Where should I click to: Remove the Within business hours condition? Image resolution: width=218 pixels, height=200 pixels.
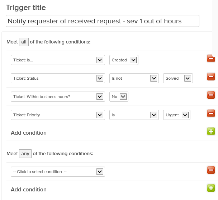tap(211, 95)
